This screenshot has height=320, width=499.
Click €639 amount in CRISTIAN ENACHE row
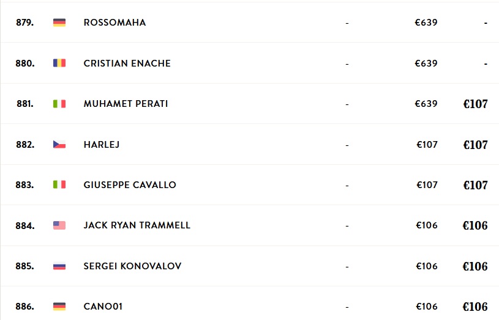click(426, 63)
